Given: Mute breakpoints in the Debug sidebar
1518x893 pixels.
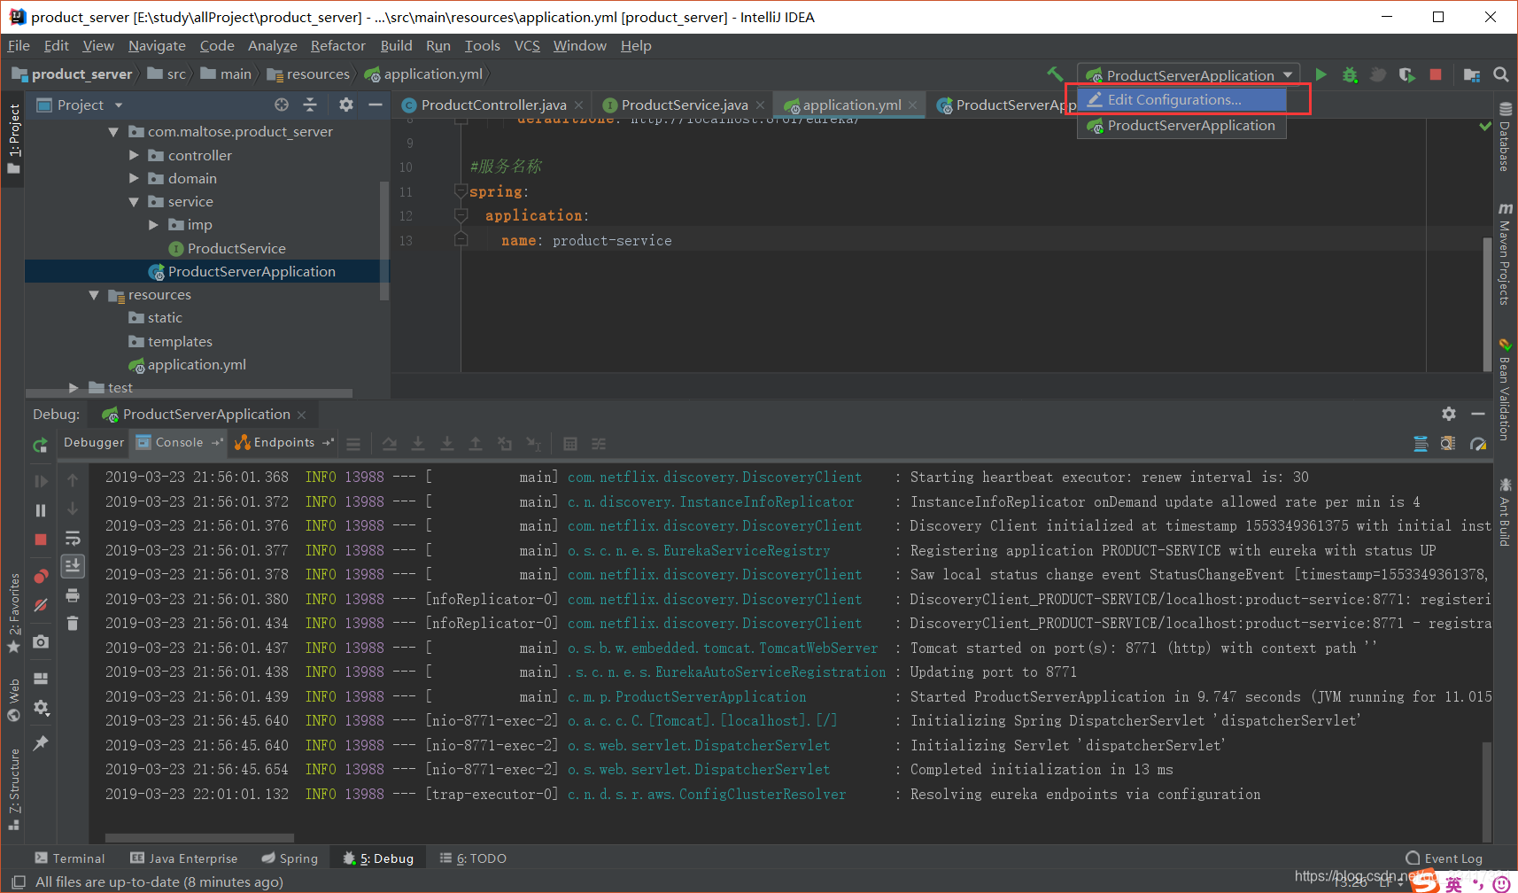Looking at the screenshot, I should (x=41, y=605).
